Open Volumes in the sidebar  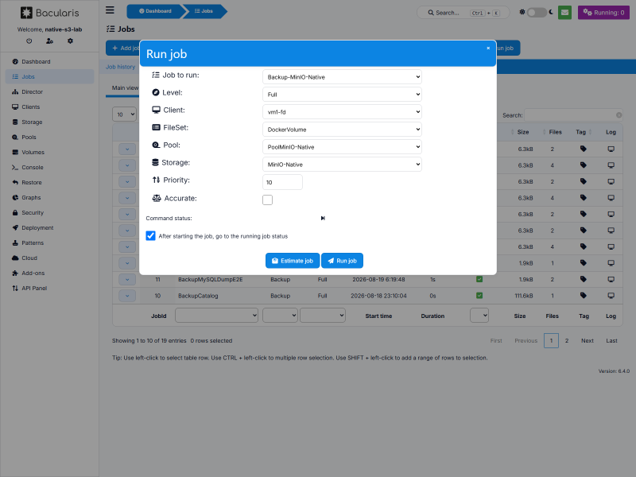pos(49,152)
